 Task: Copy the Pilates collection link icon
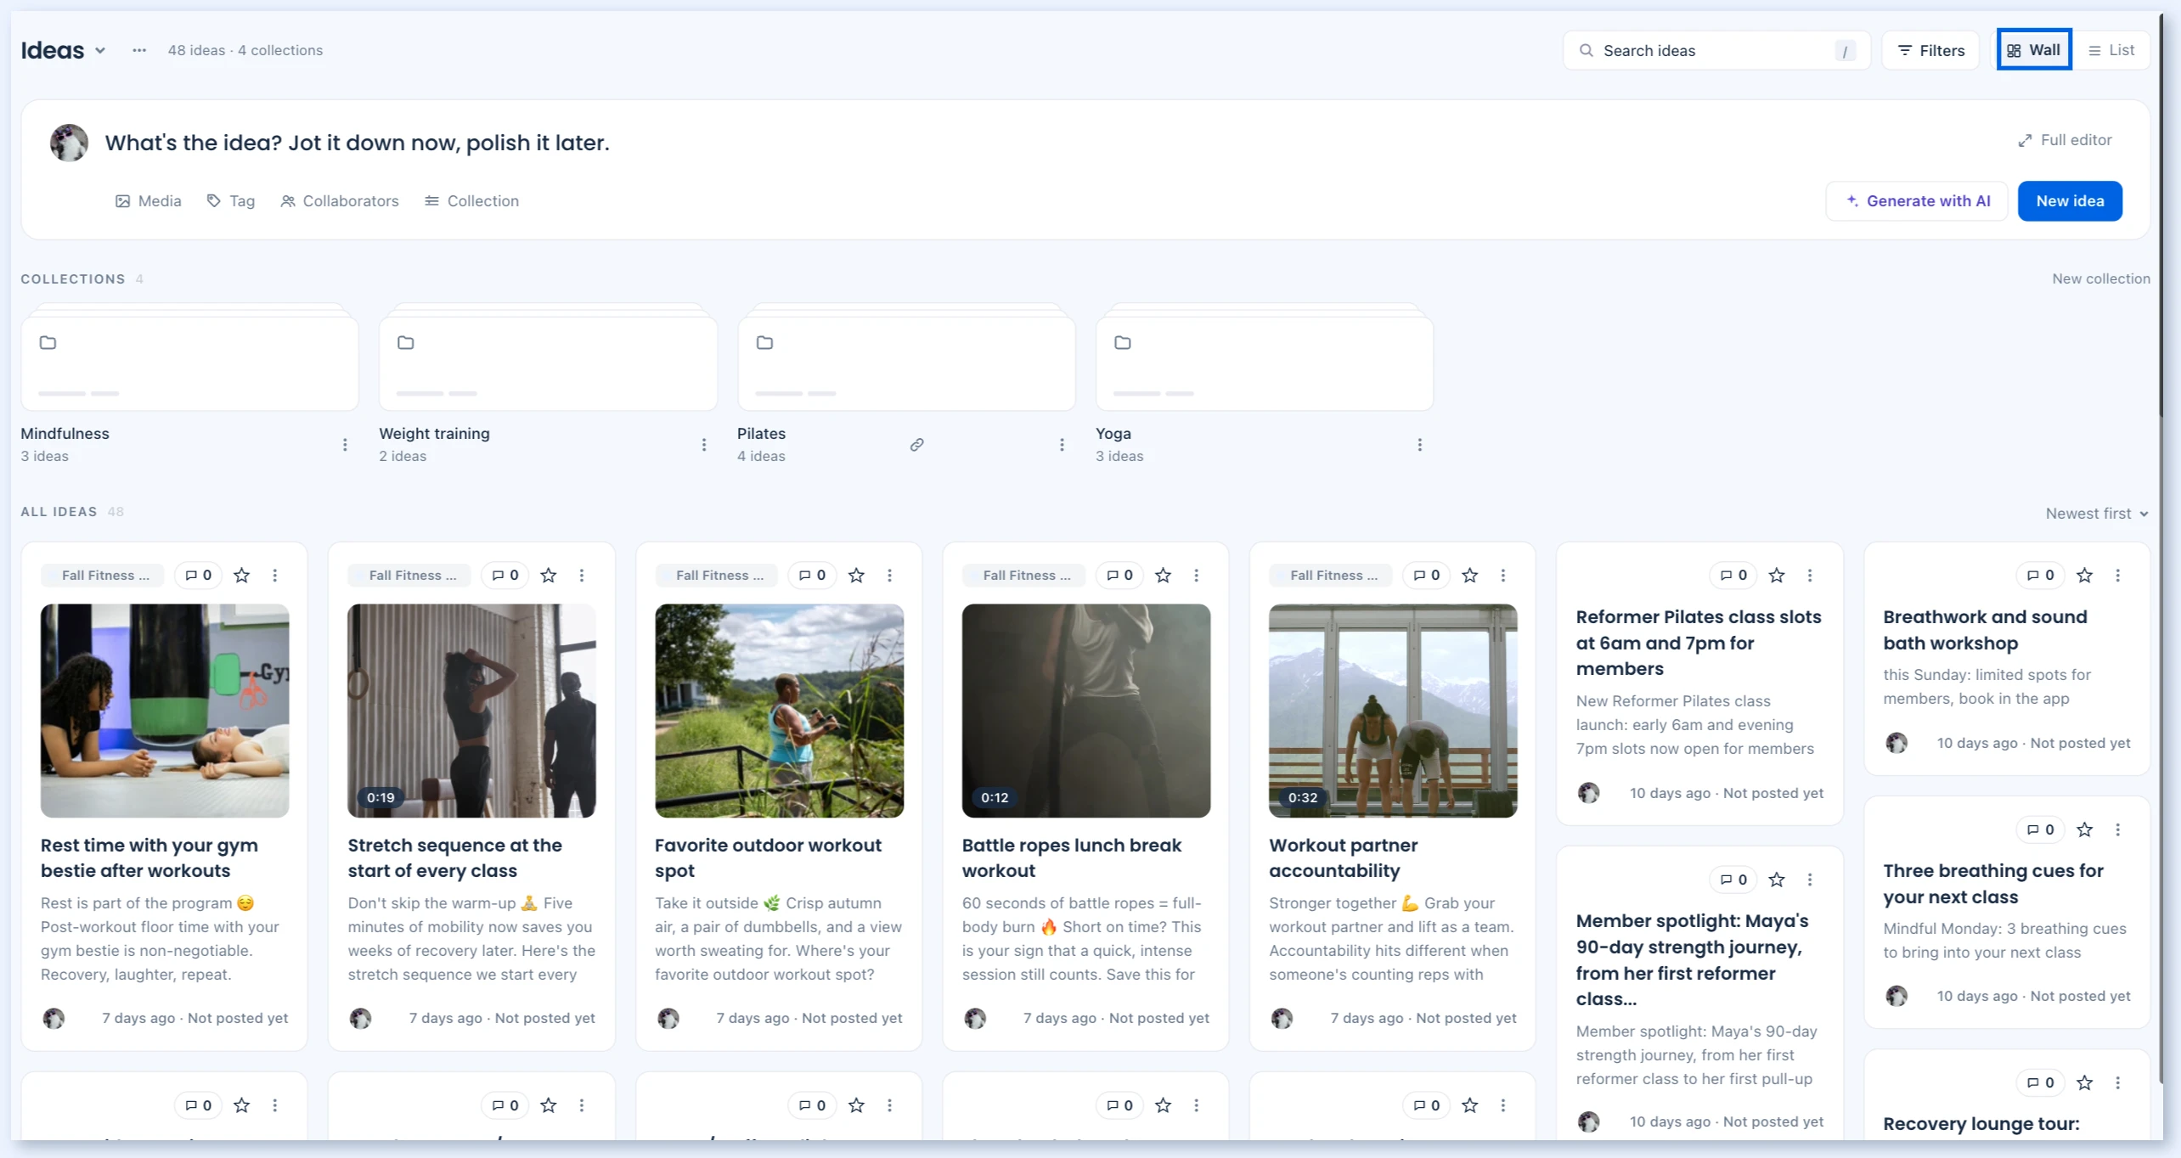[x=917, y=445]
